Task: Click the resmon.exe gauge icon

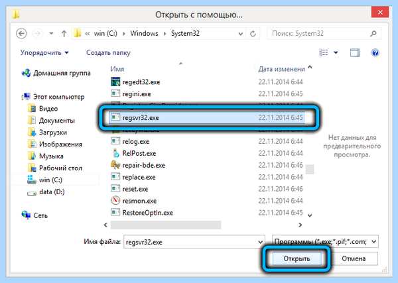Action: [115, 201]
